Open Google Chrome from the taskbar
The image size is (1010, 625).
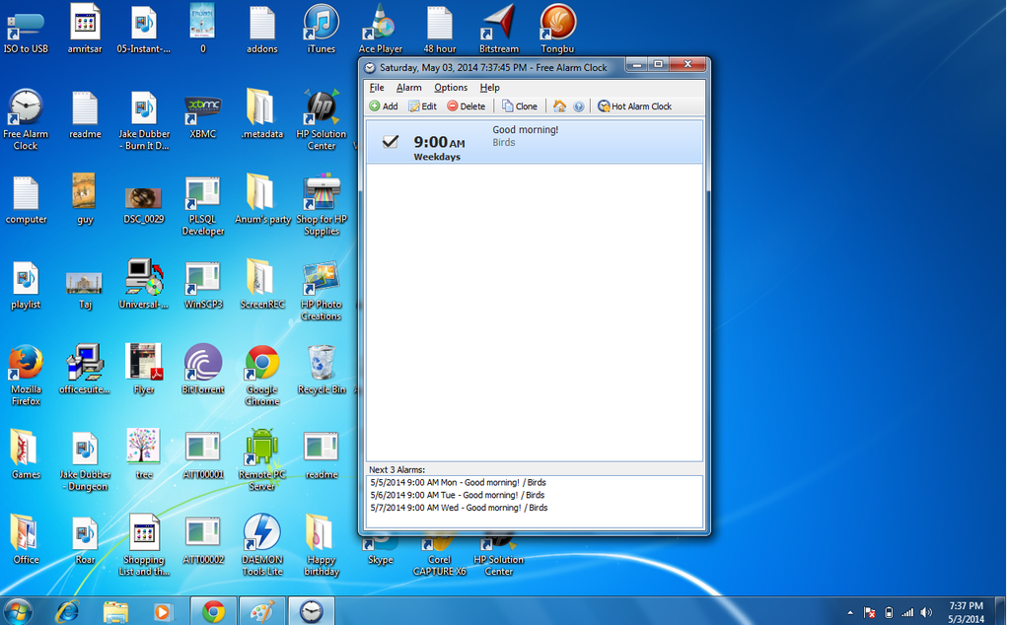[213, 611]
